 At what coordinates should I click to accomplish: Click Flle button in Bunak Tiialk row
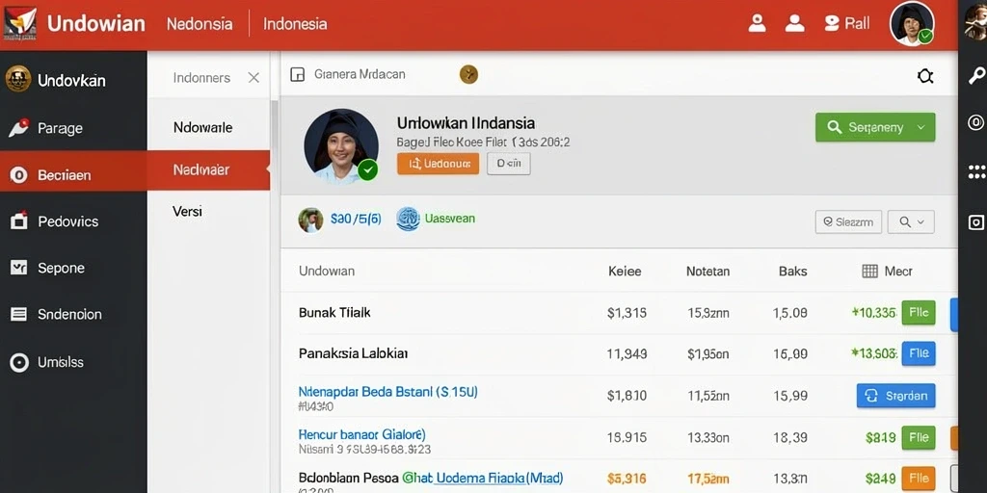pos(919,313)
